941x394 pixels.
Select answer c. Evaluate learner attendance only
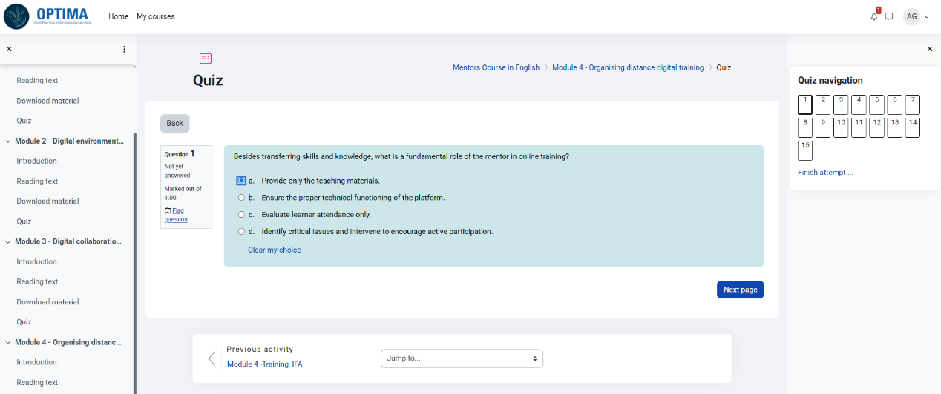(241, 215)
